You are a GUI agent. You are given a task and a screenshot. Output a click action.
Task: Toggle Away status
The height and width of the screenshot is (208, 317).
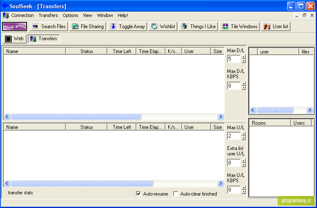coord(127,27)
